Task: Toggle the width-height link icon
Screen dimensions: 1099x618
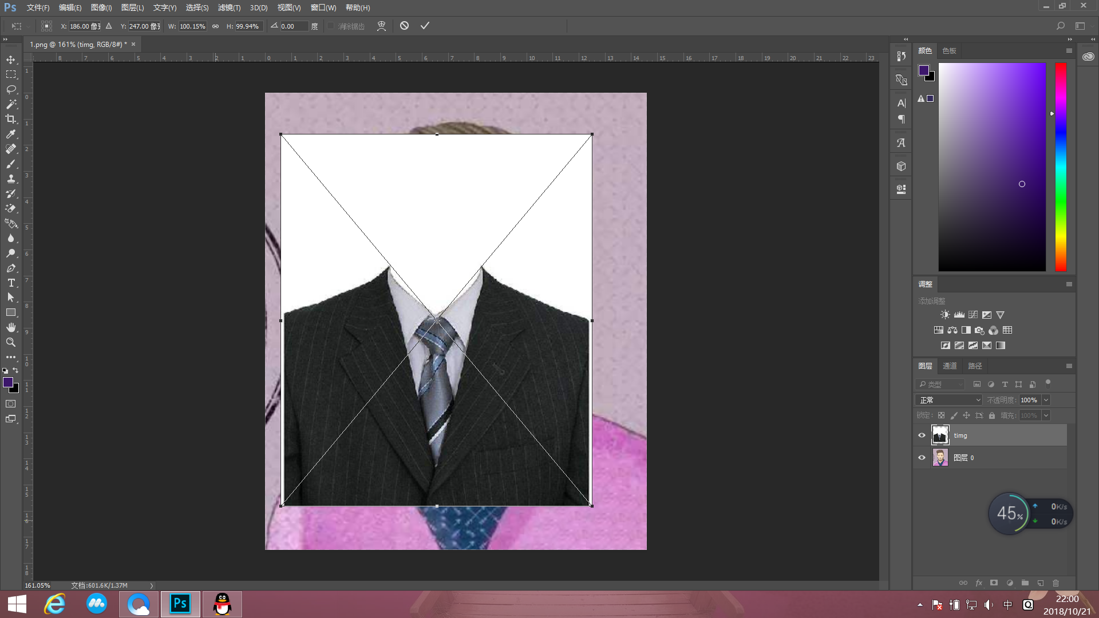Action: 215,26
